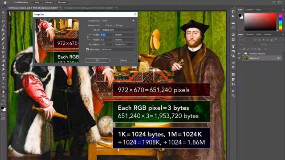The image size is (285, 160).
Task: Select the Gradient tool
Action: 3,61
